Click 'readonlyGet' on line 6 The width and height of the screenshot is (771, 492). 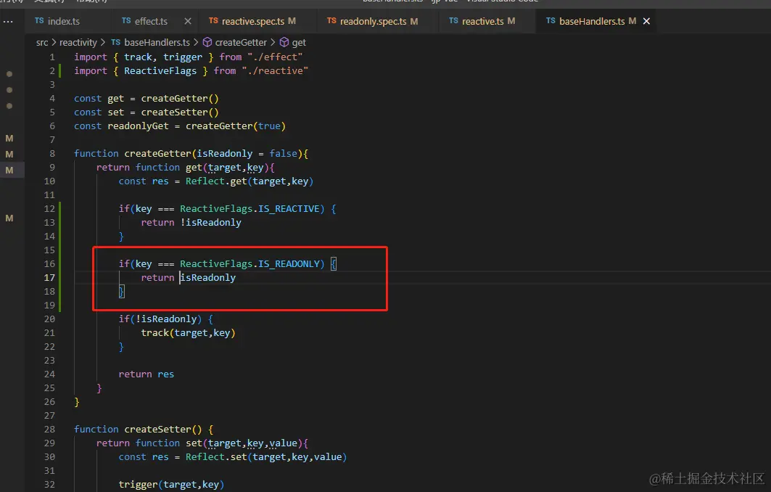point(138,126)
